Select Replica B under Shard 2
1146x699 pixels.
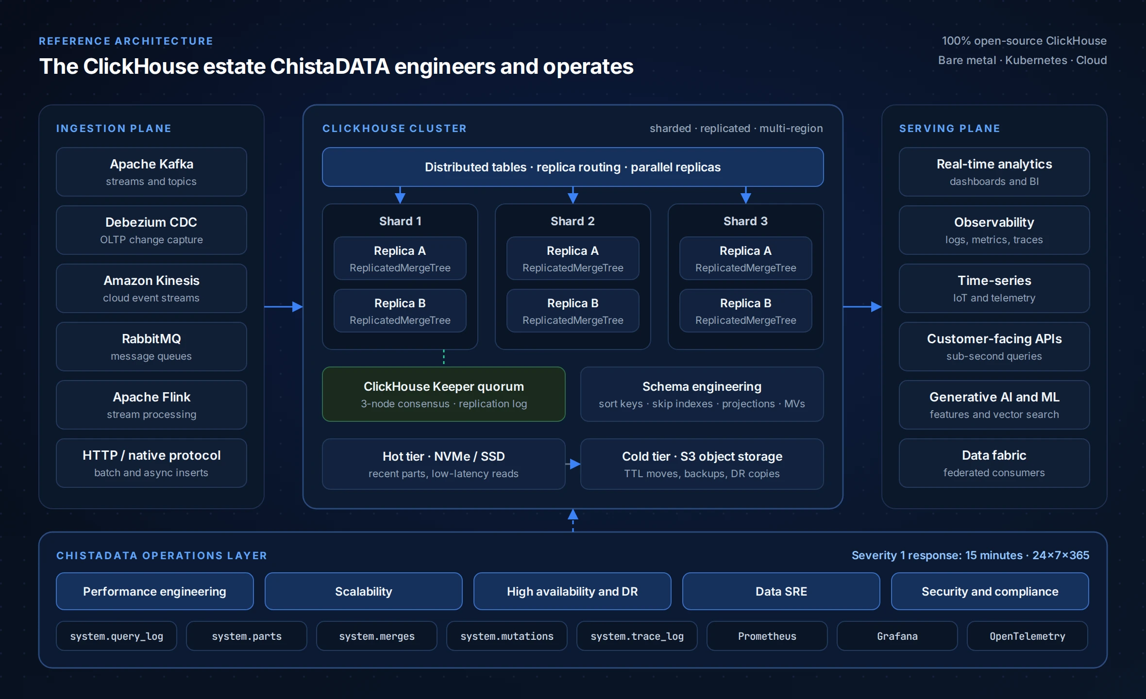point(573,311)
